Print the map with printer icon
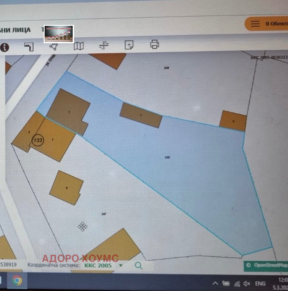Viewport: 288px width, 291px height. pos(155,44)
